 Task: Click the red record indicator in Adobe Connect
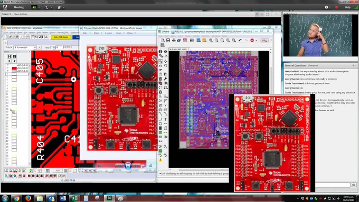pos(337,7)
